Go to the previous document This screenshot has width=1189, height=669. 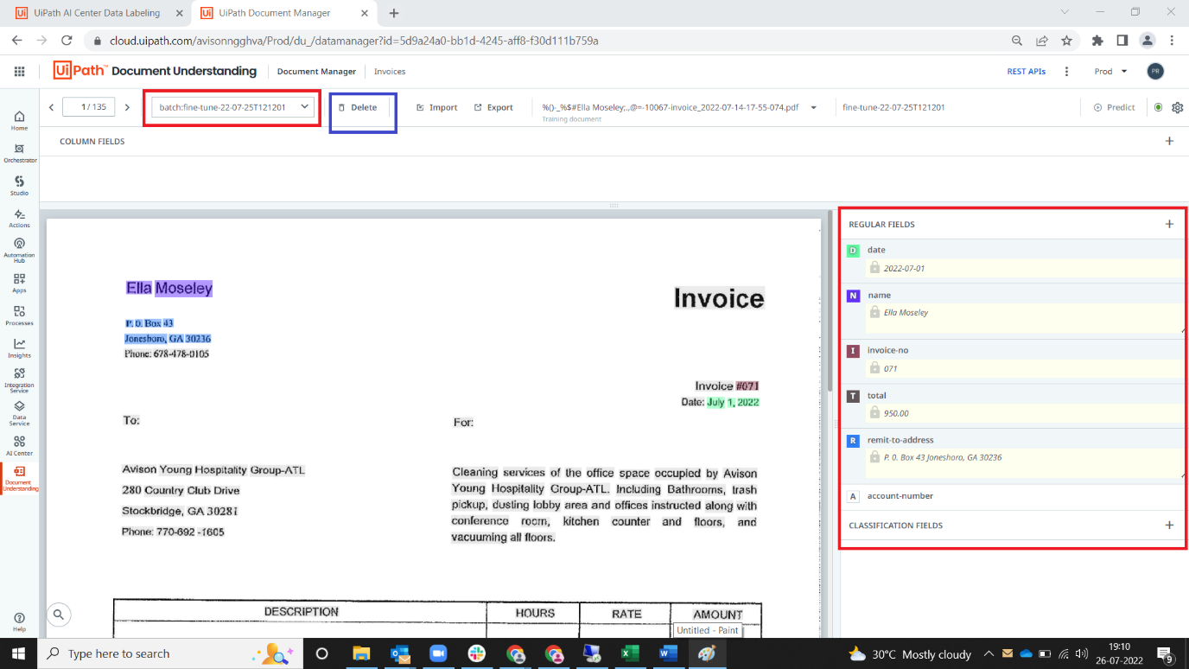52,107
